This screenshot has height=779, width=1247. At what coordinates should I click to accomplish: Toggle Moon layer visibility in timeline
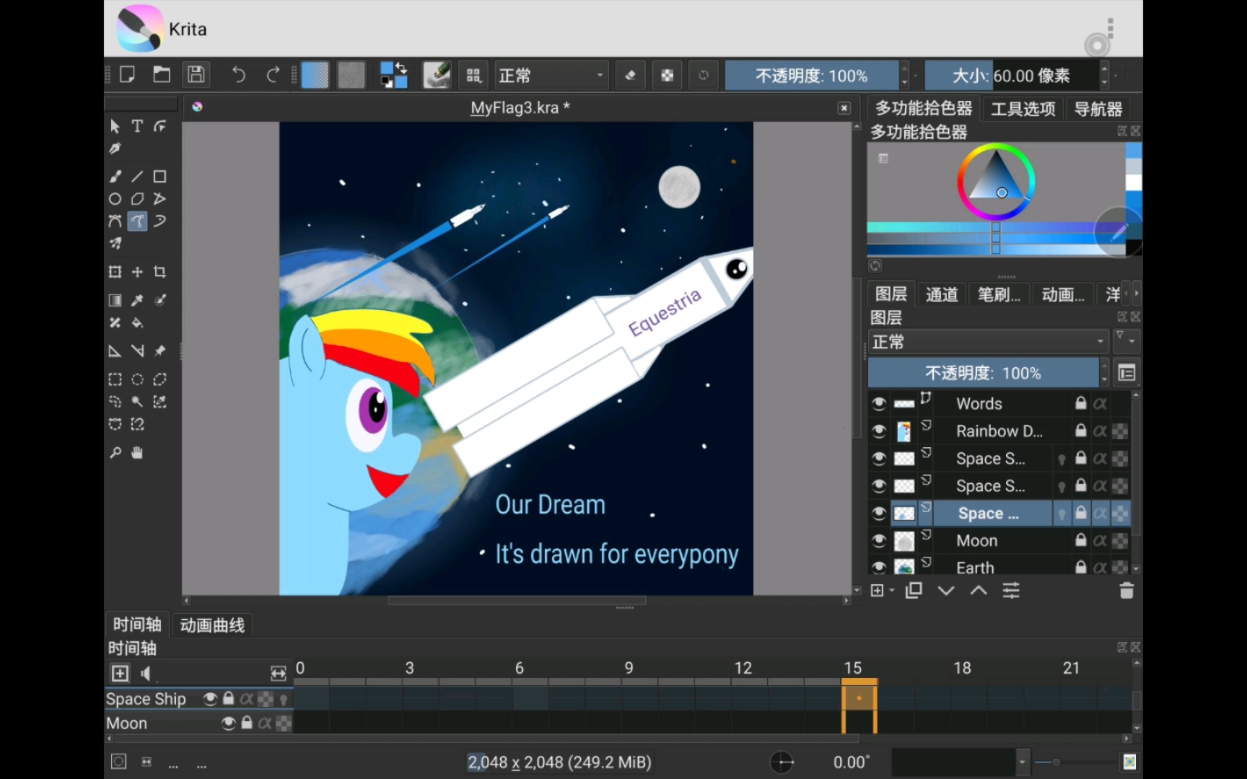(229, 723)
